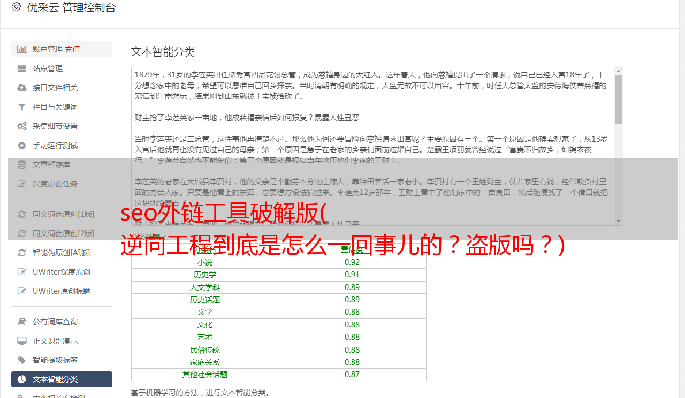Select the 文学 category cell
Image resolution: width=685 pixels, height=398 pixels.
tap(205, 312)
